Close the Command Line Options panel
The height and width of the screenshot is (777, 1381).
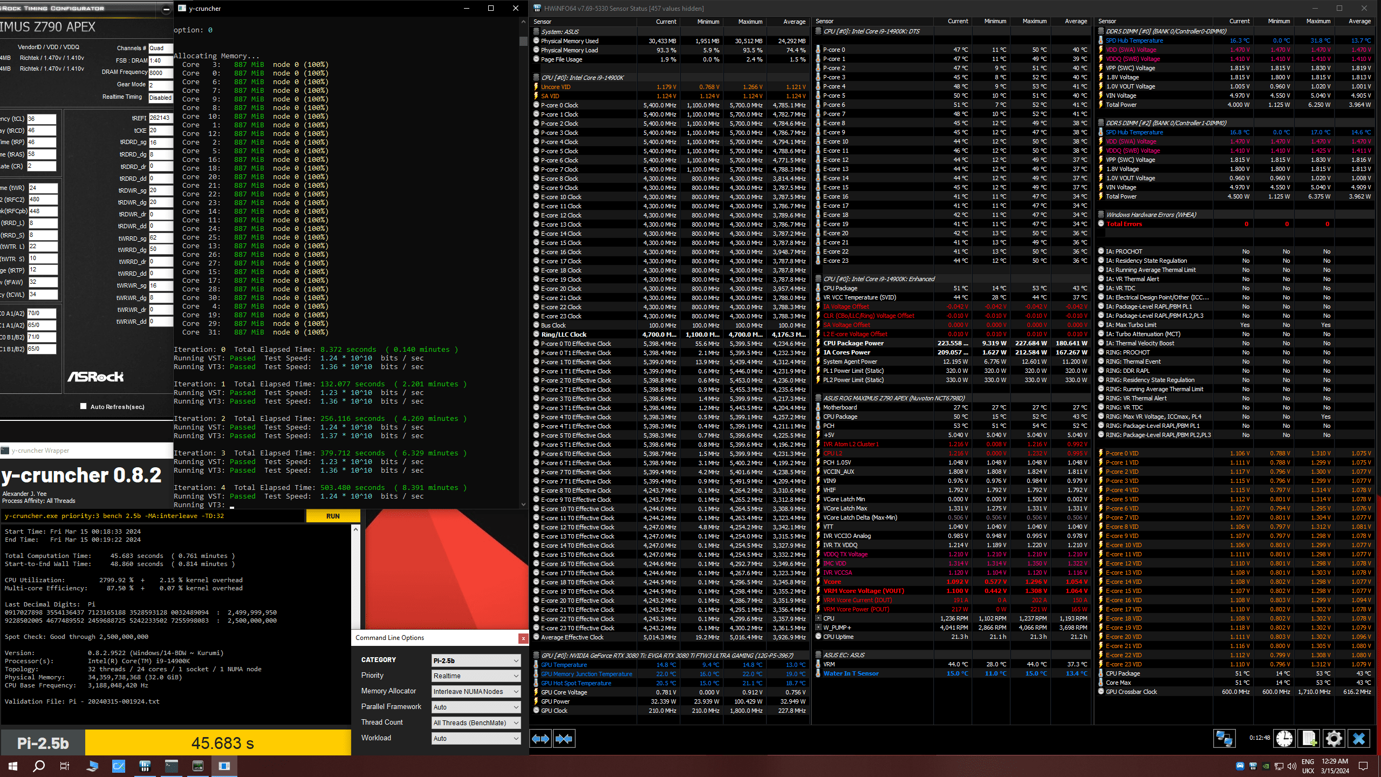[x=523, y=638]
